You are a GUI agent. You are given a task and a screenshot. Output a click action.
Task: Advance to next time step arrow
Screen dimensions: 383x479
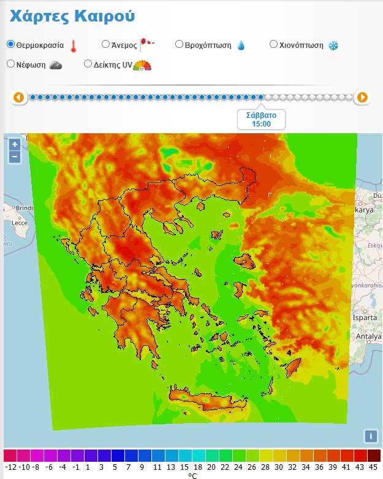point(362,97)
